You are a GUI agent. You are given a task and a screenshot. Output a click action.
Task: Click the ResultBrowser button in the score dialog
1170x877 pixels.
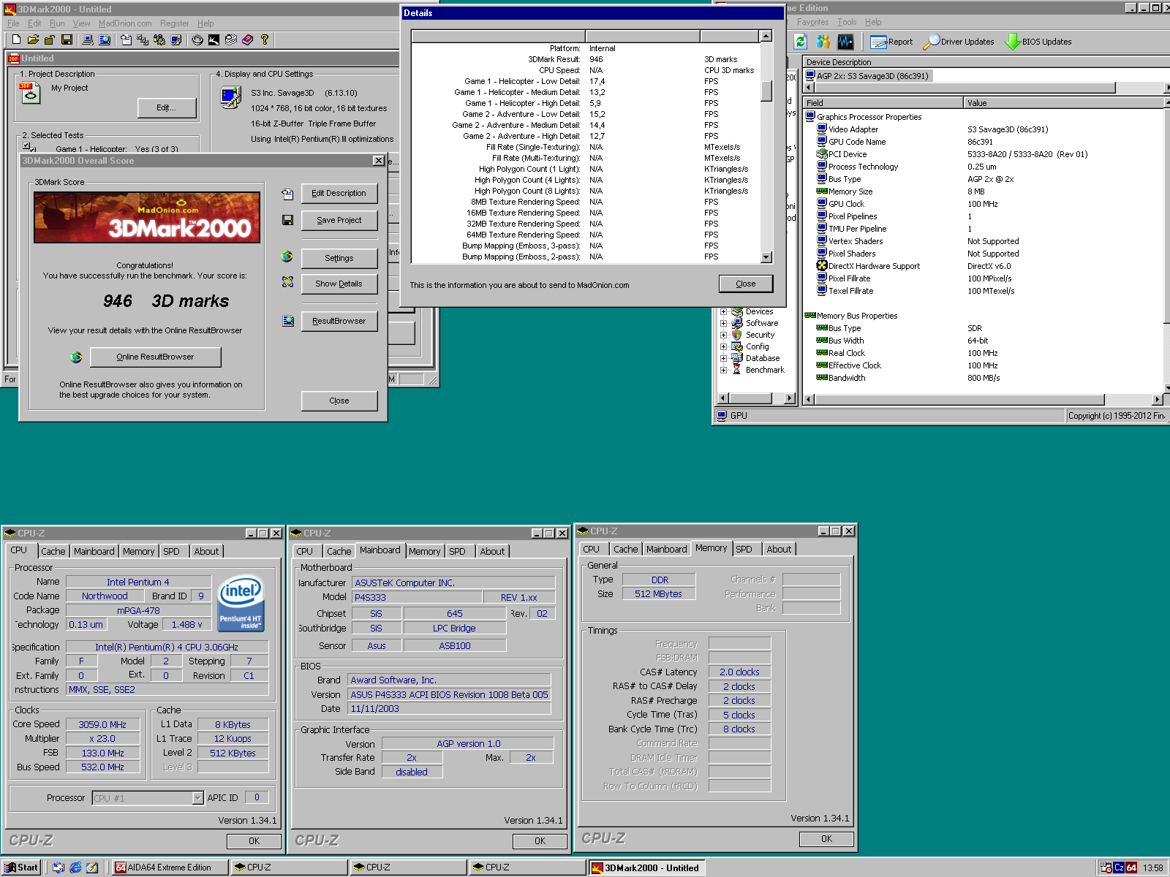(x=339, y=321)
